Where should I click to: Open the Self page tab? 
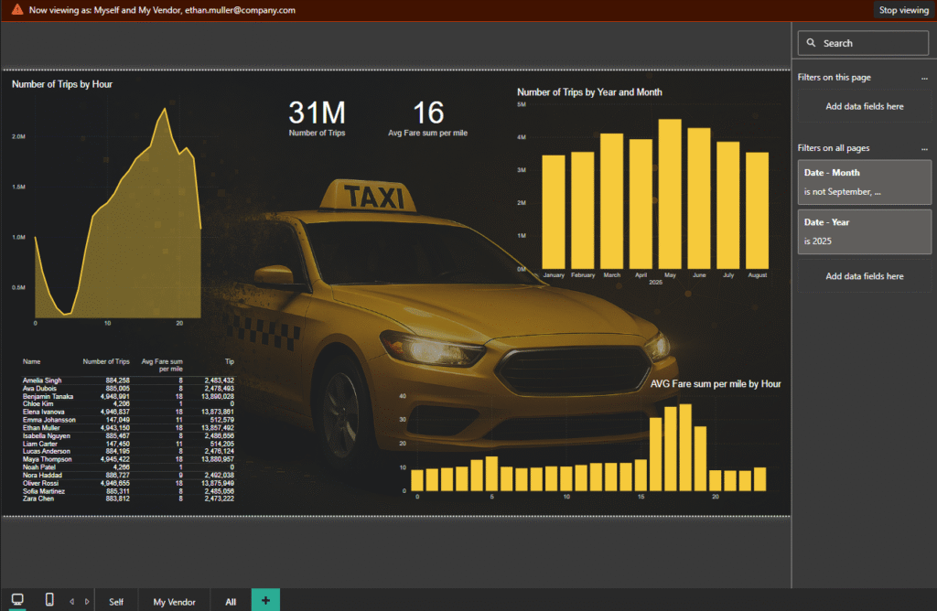tap(116, 602)
